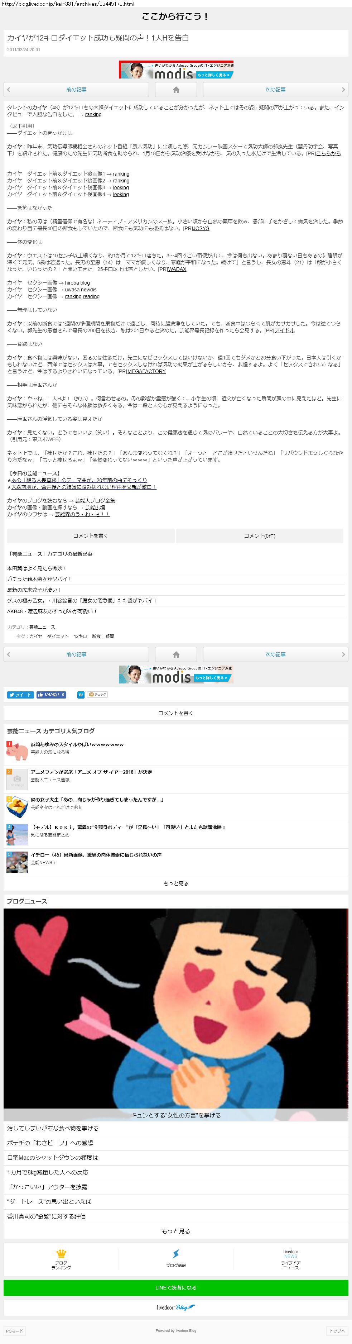352x1344 pixels.
Task: Subscribe via the green LINEで読者になる button
Action: coord(176,1288)
